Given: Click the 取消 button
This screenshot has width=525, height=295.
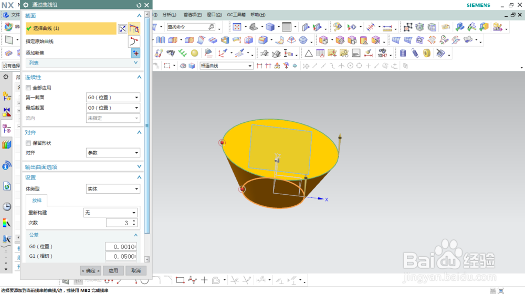Looking at the screenshot, I should [x=136, y=270].
